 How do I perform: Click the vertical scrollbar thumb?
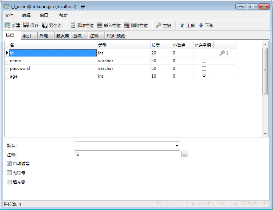[x=265, y=71]
